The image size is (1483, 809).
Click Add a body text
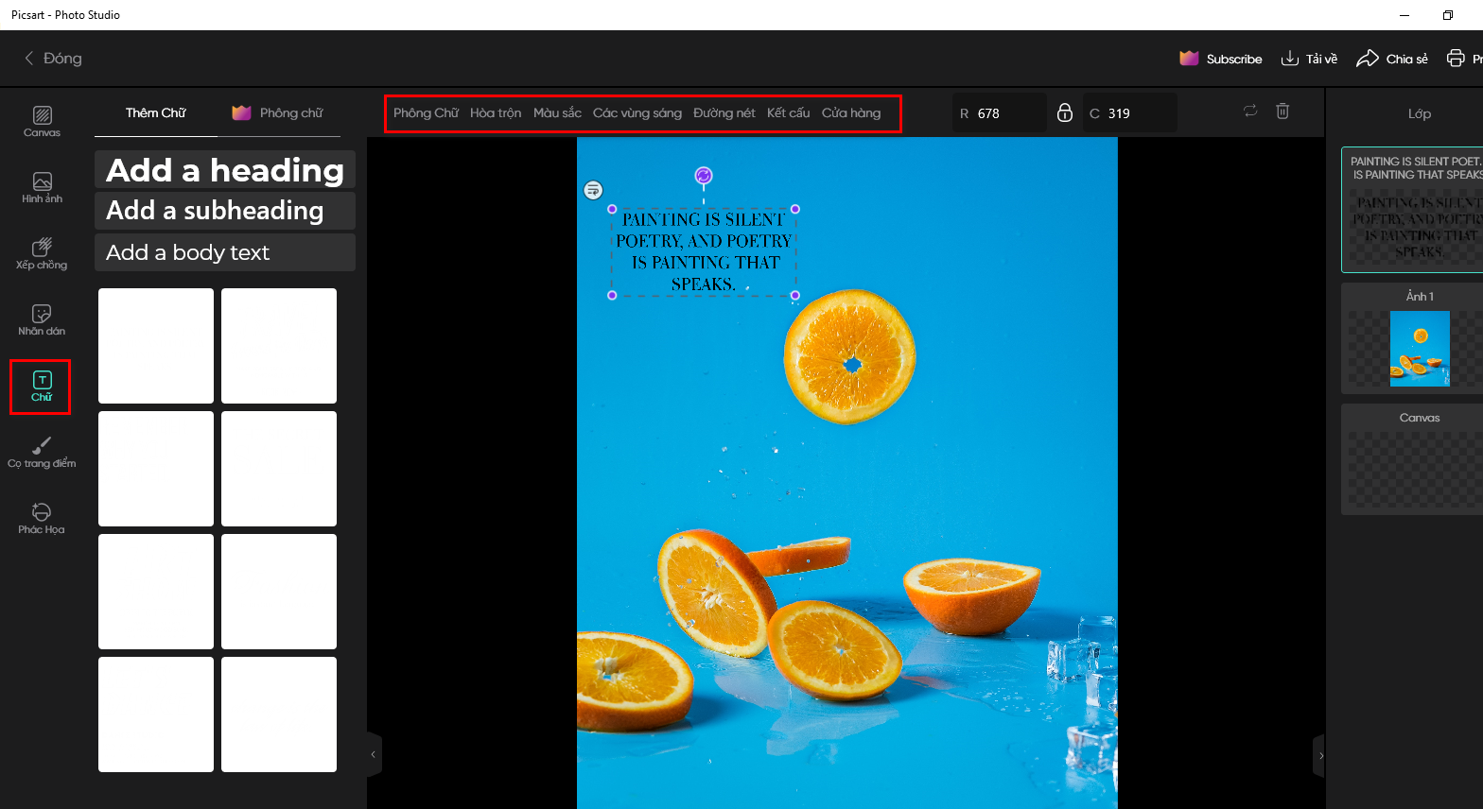coord(225,252)
